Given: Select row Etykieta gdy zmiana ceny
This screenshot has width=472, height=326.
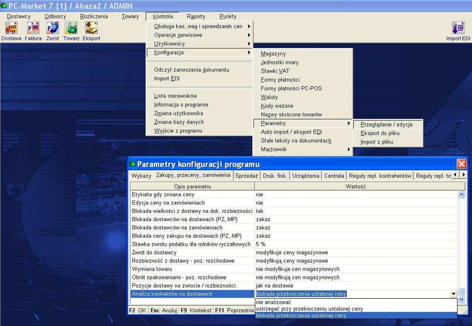Looking at the screenshot, I should click(x=294, y=194).
